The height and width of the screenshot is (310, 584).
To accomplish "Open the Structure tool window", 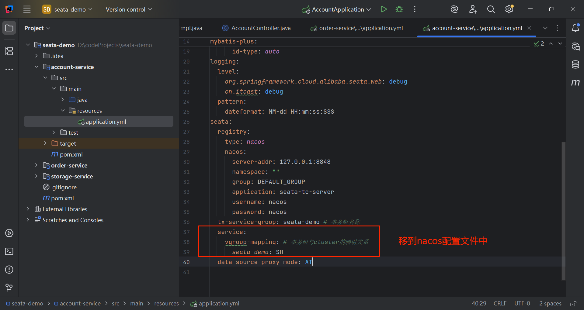I will point(9,51).
